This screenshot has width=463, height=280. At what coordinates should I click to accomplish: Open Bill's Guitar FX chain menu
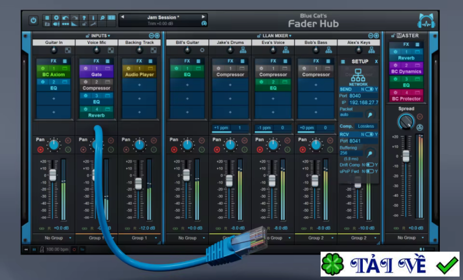(198, 61)
